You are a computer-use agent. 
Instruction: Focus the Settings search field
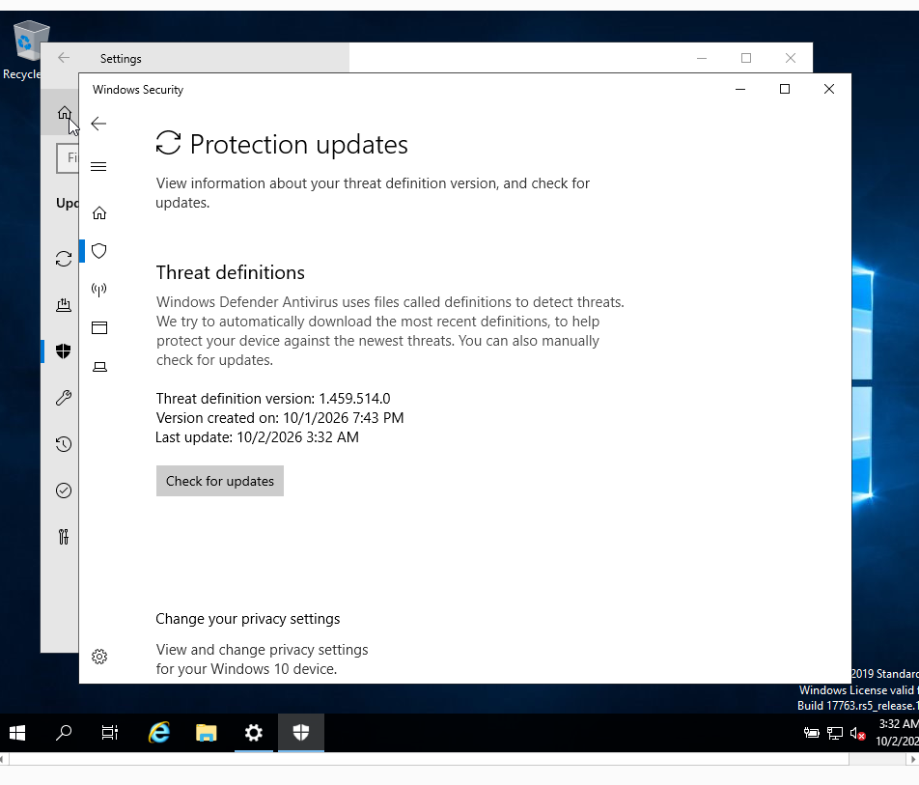(68, 157)
